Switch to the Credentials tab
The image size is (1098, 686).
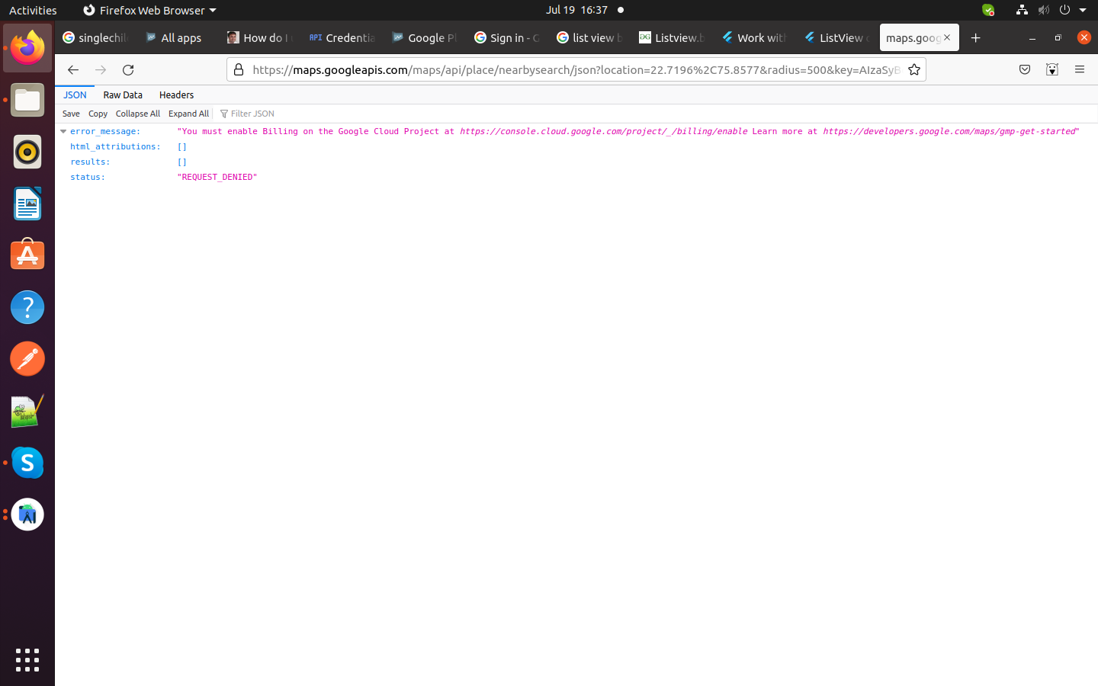342,37
